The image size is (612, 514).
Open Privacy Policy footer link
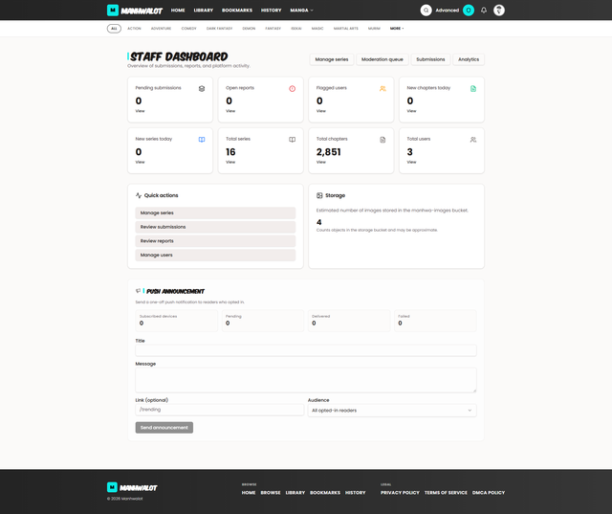(400, 493)
